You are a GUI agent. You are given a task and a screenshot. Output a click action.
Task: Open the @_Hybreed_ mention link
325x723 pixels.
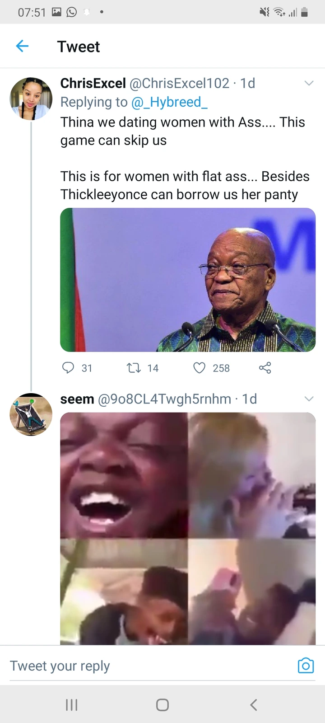pos(169,102)
